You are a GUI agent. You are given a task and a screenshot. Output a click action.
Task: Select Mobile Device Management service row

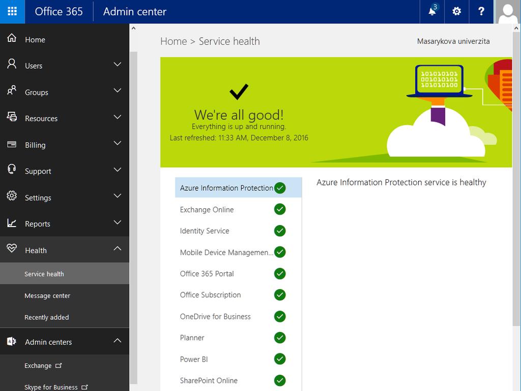tap(238, 253)
